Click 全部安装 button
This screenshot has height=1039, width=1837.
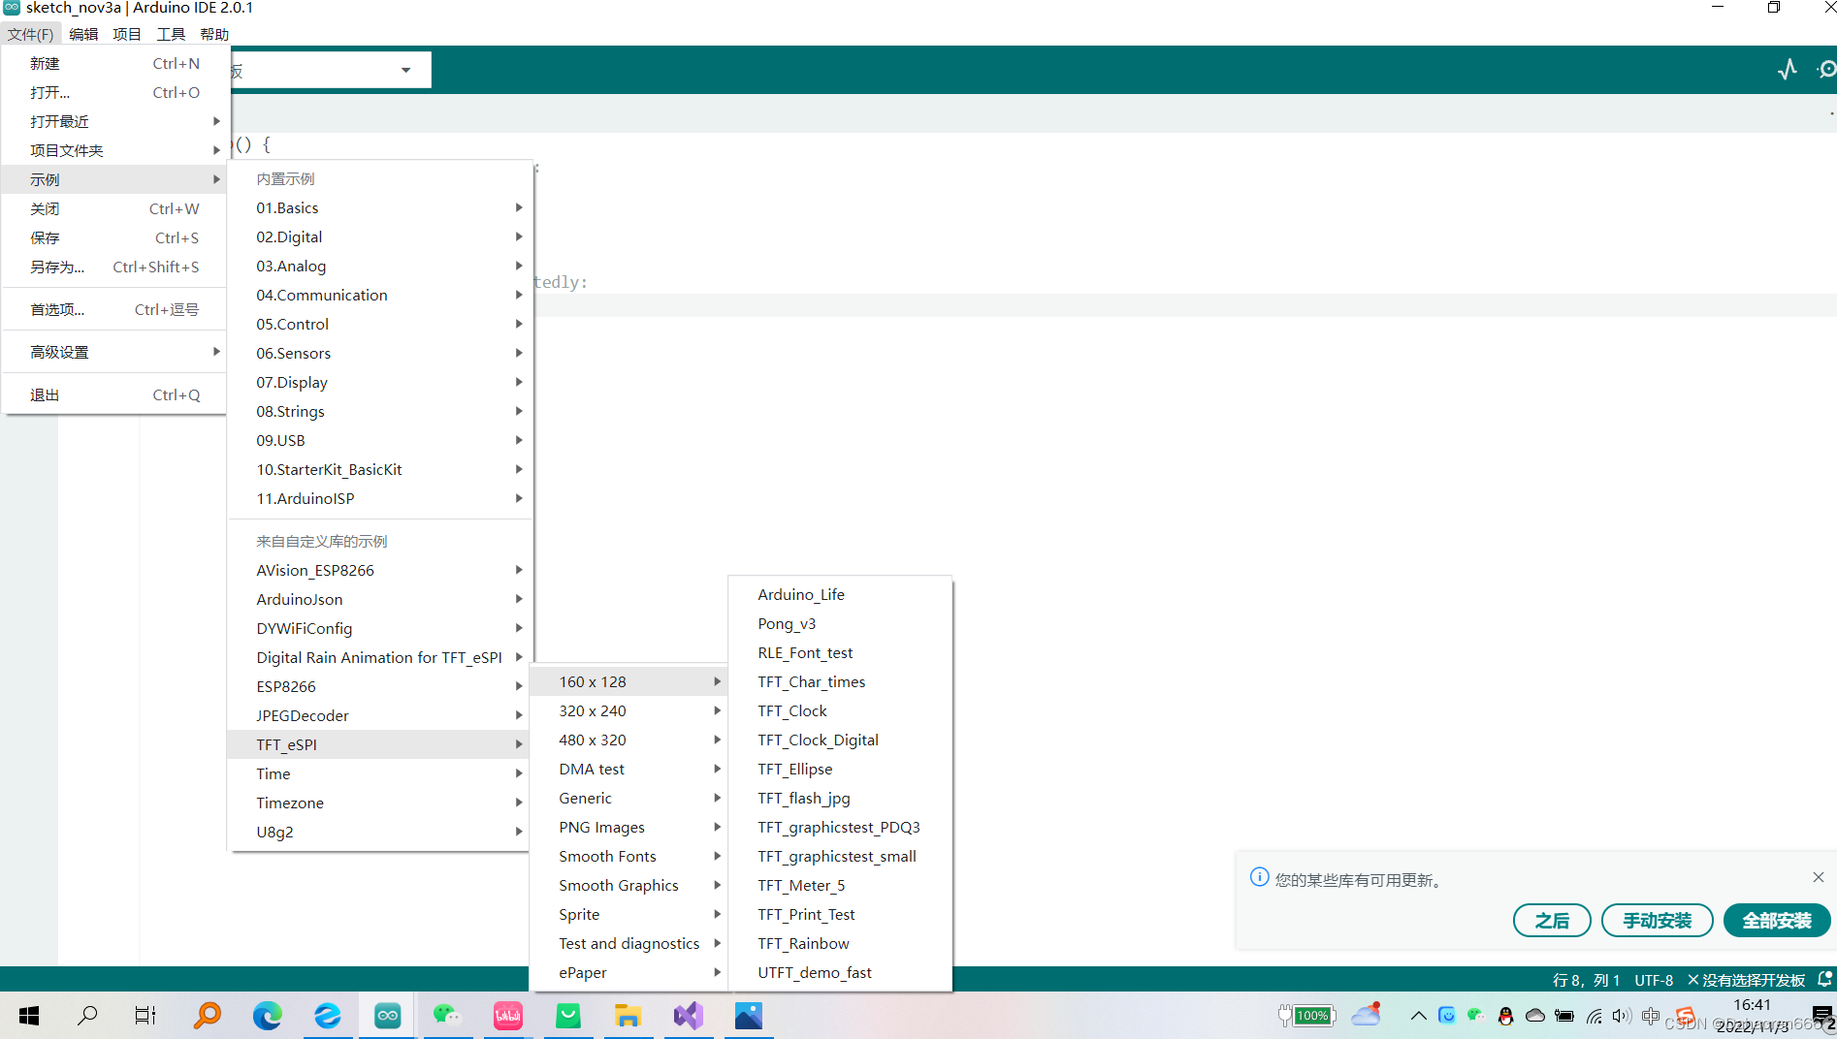tap(1776, 920)
